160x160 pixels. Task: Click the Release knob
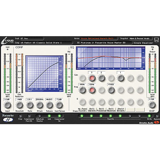49,105
